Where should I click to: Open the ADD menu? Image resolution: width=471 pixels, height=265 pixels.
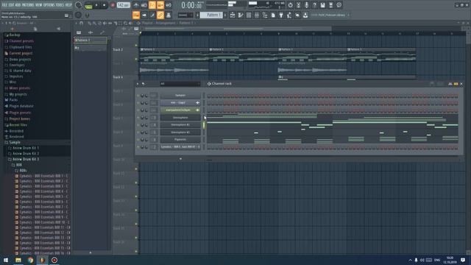[18, 5]
